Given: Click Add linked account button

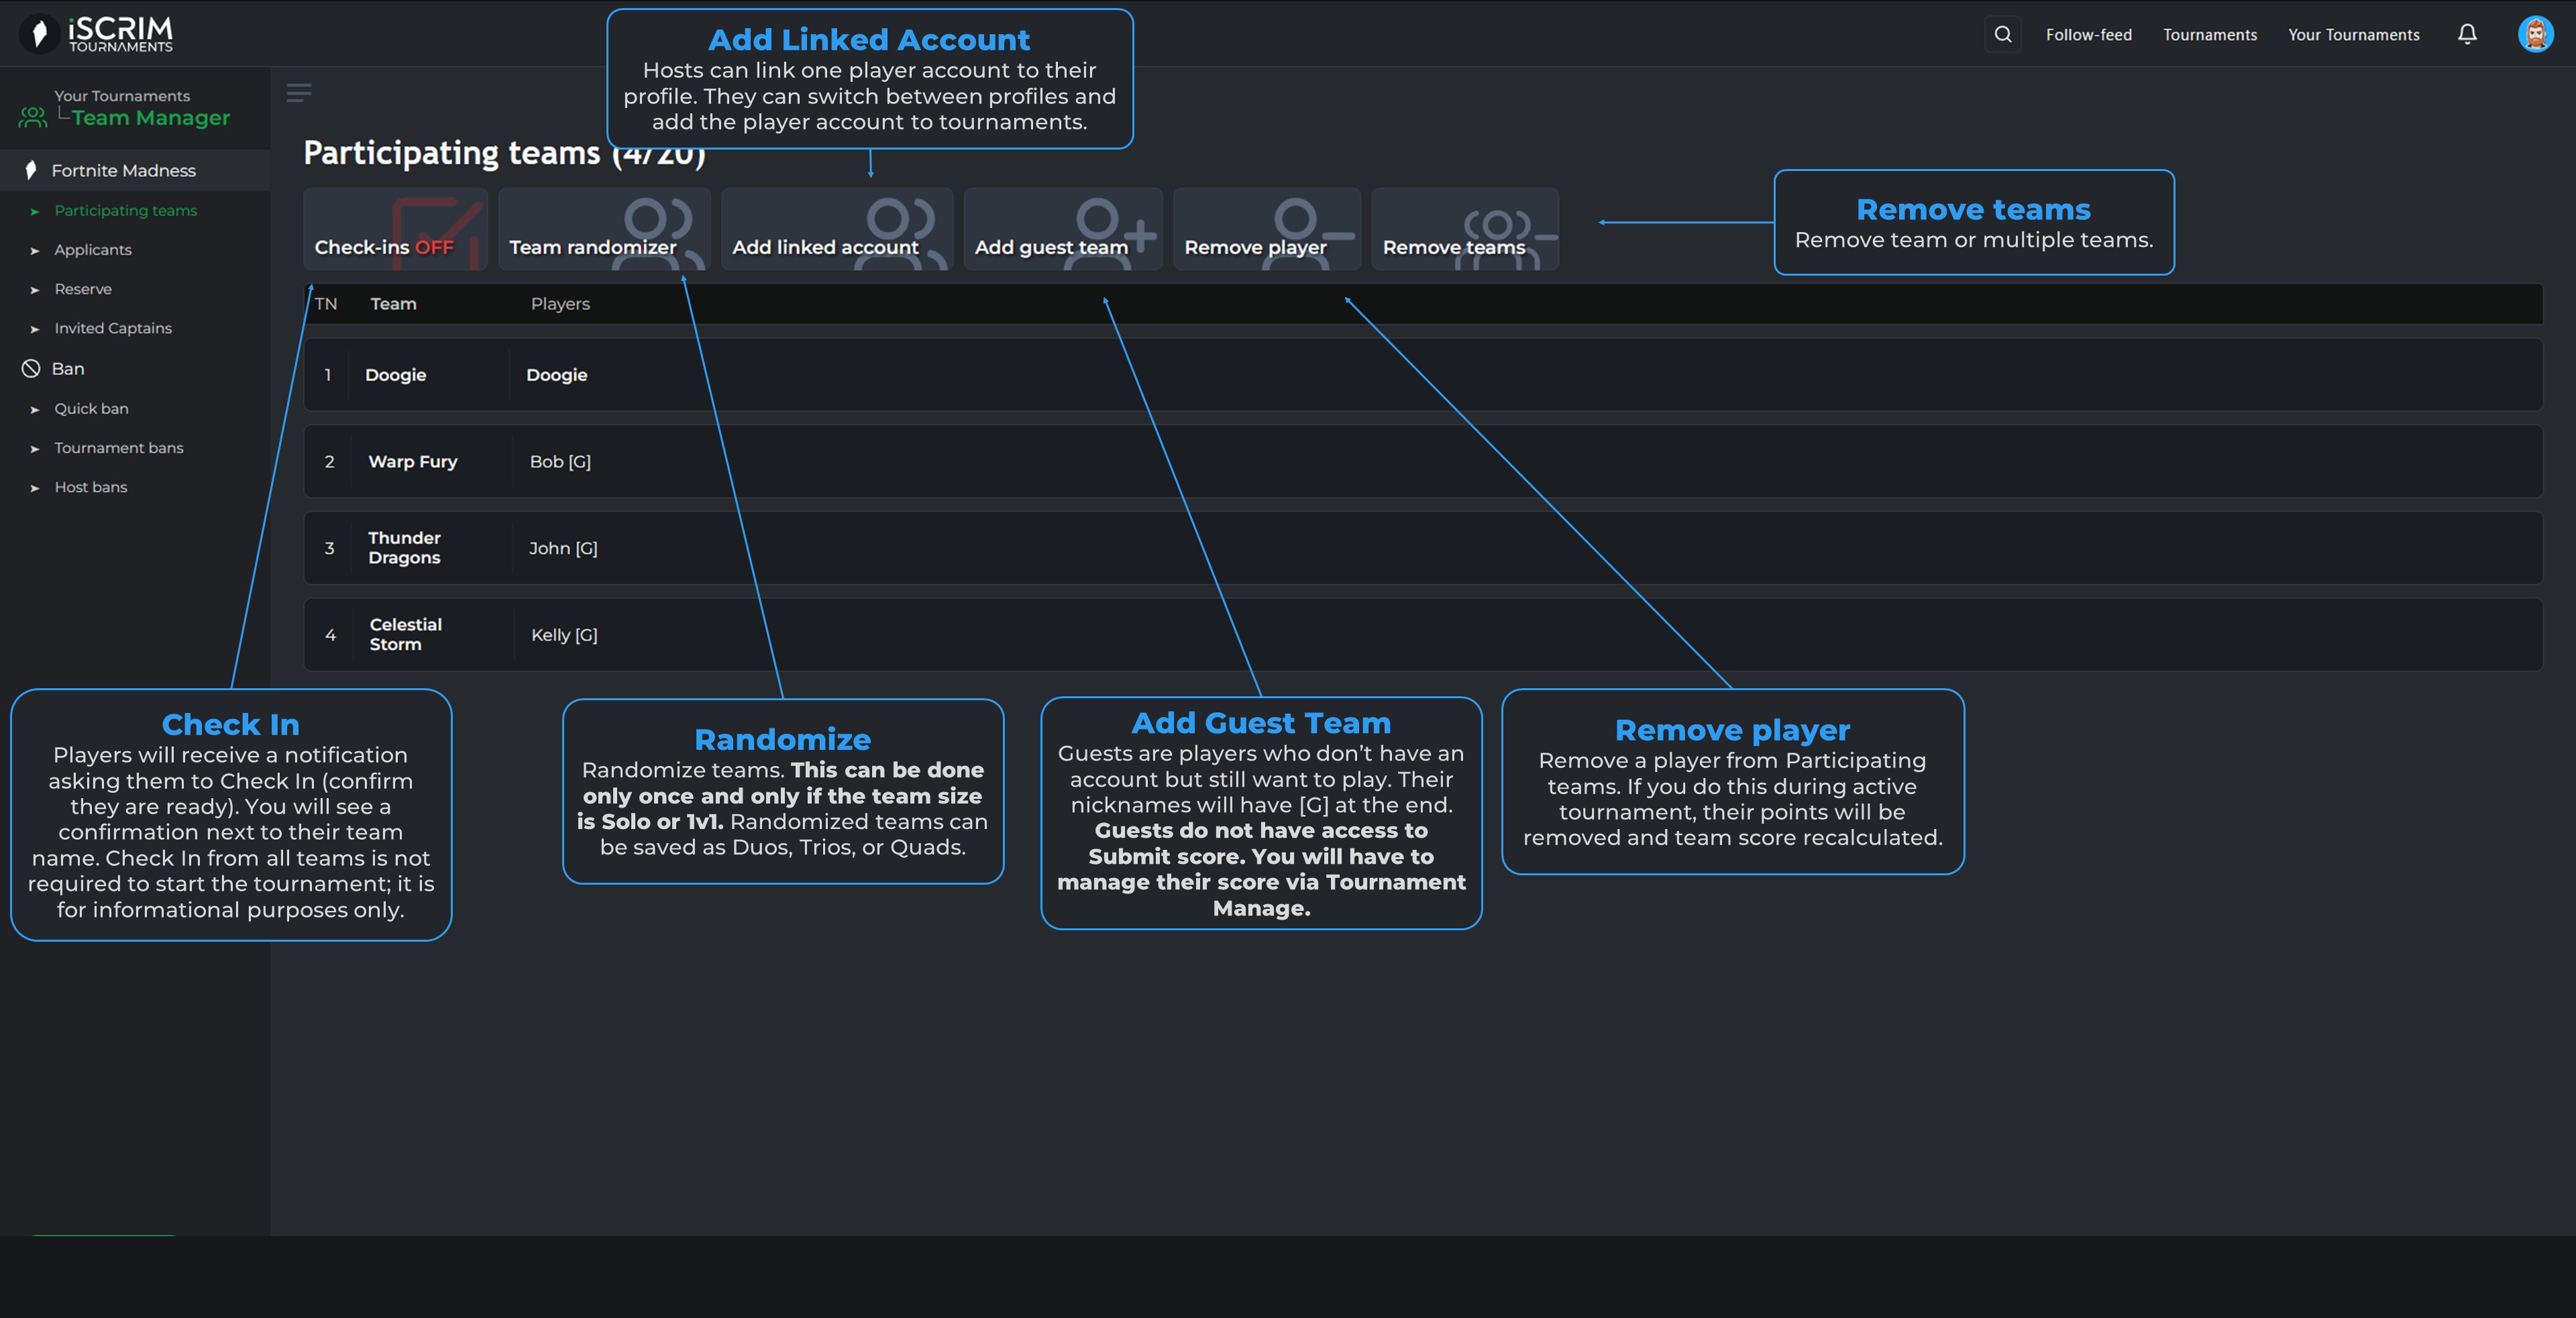Looking at the screenshot, I should [x=836, y=230].
